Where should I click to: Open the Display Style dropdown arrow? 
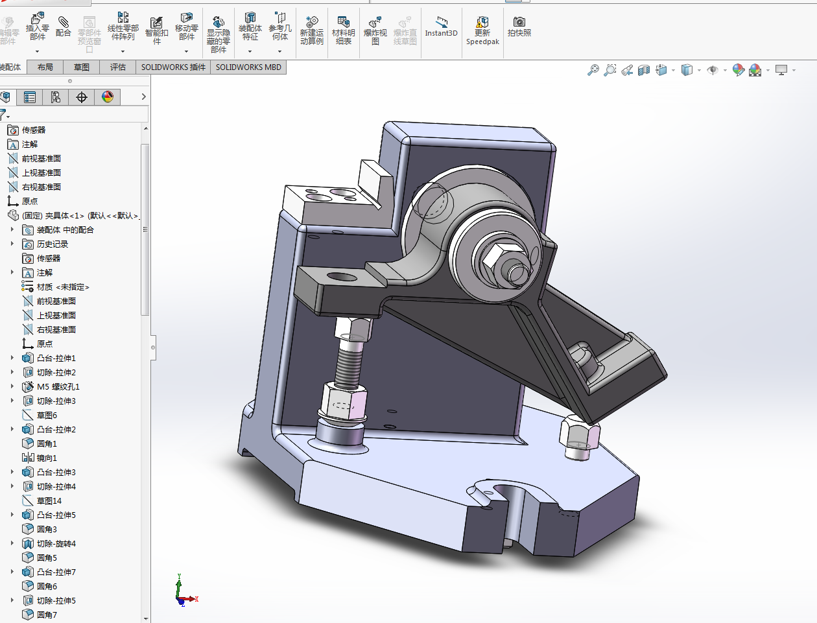coord(699,70)
